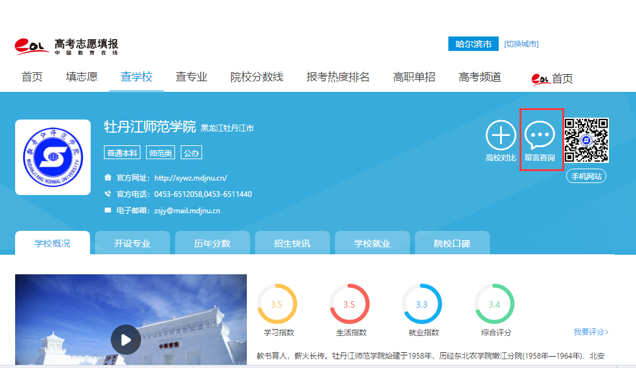The height and width of the screenshot is (368, 636).
Task: Open 院校分数线 in the navigation
Action: (x=257, y=77)
